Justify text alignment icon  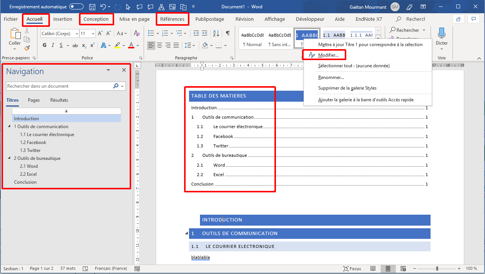(x=176, y=45)
